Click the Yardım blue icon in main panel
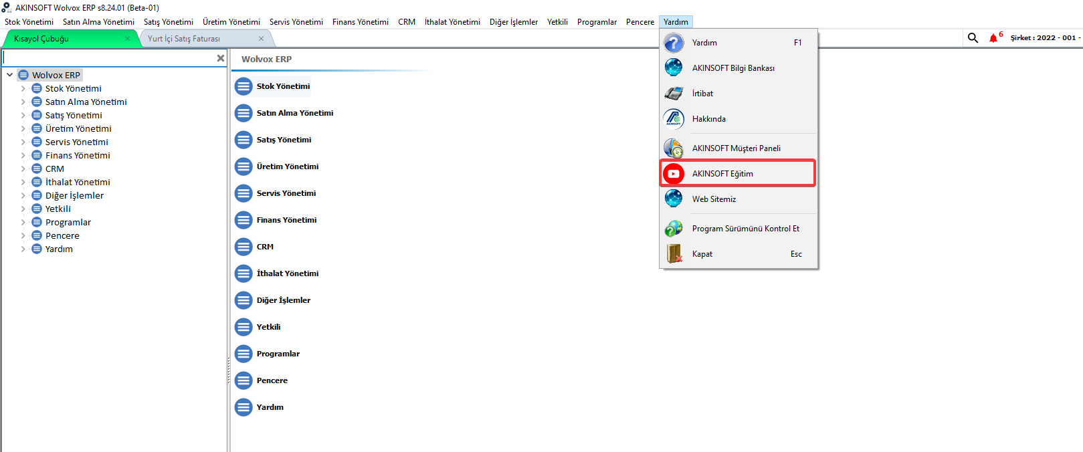 click(x=243, y=407)
